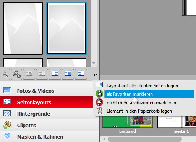Viewport: 196px width, 142px height.
Task: Apply layout to right page icon
Action: tap(55, 74)
